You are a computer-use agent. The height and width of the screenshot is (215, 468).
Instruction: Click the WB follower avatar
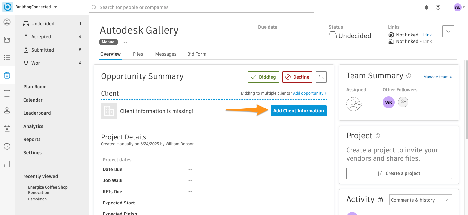tap(389, 103)
